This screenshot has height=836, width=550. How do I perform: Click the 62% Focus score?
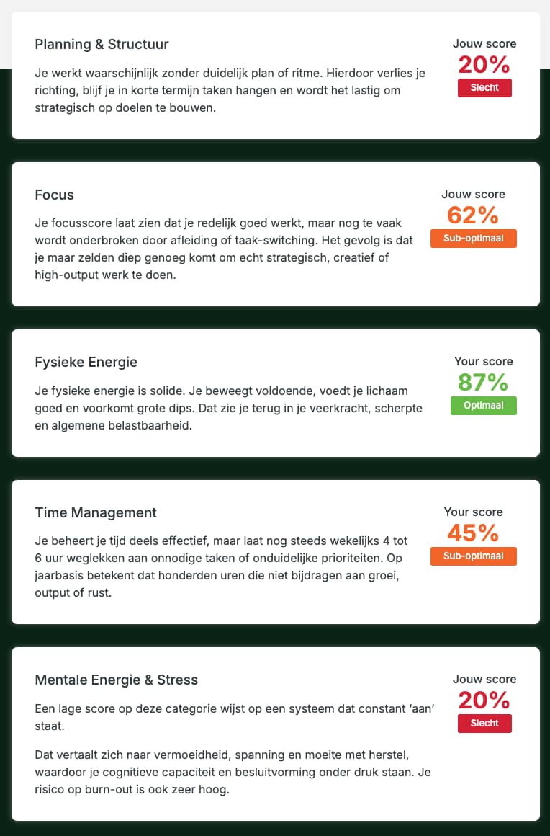click(x=473, y=215)
